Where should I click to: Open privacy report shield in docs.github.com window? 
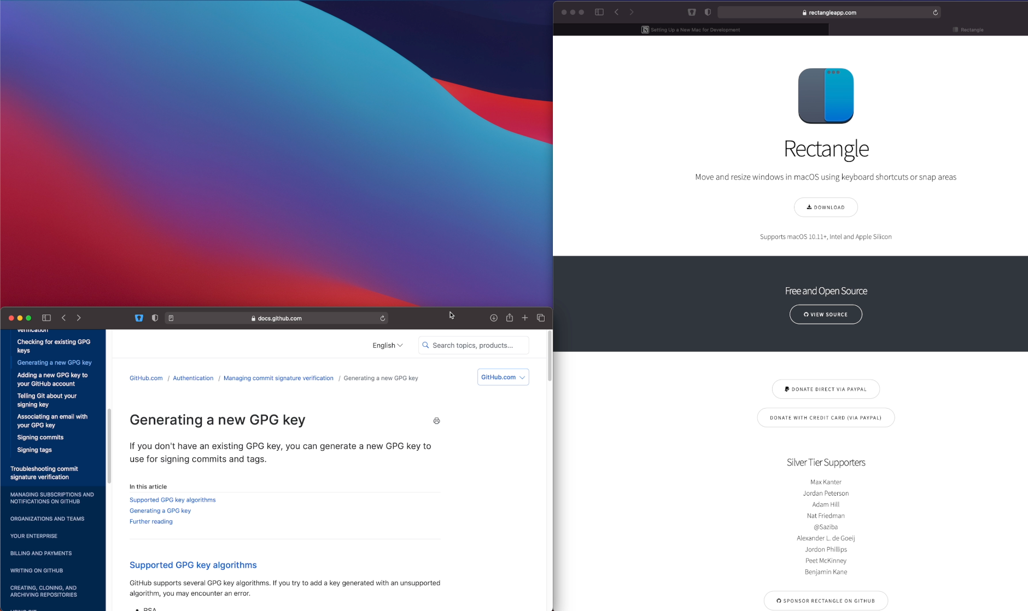[155, 318]
